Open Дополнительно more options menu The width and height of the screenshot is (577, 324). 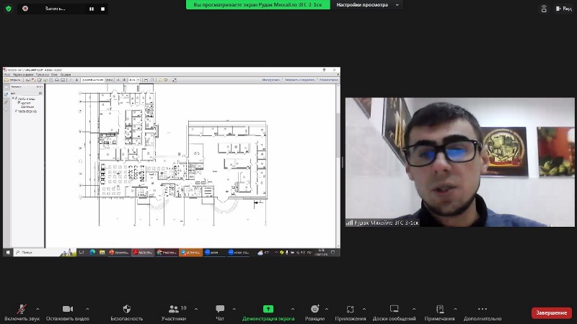(483, 312)
